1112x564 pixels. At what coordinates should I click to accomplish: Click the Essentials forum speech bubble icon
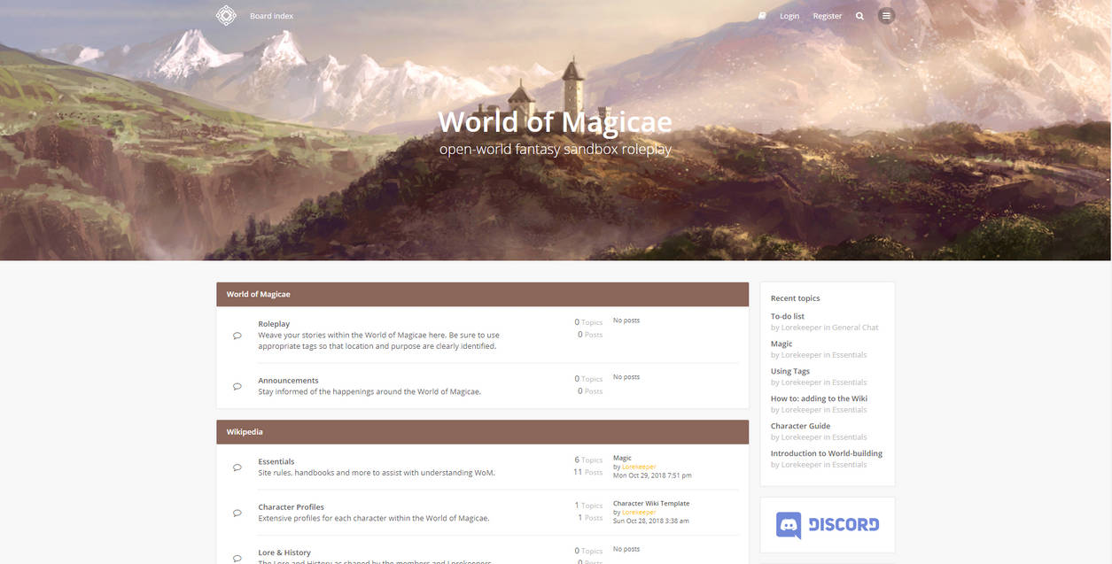coord(237,467)
